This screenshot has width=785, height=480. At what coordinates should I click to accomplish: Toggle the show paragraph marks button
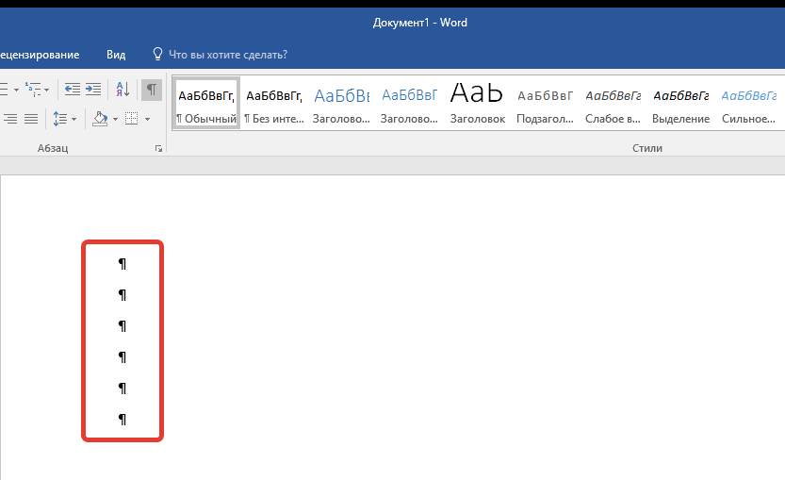tap(151, 90)
